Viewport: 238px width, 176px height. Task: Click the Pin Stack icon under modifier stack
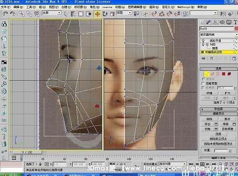tap(203, 59)
